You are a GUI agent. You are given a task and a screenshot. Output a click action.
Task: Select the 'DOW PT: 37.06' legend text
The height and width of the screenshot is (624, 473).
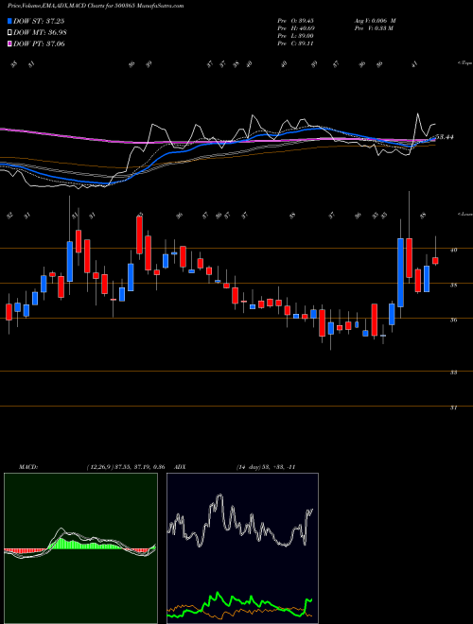[39, 43]
